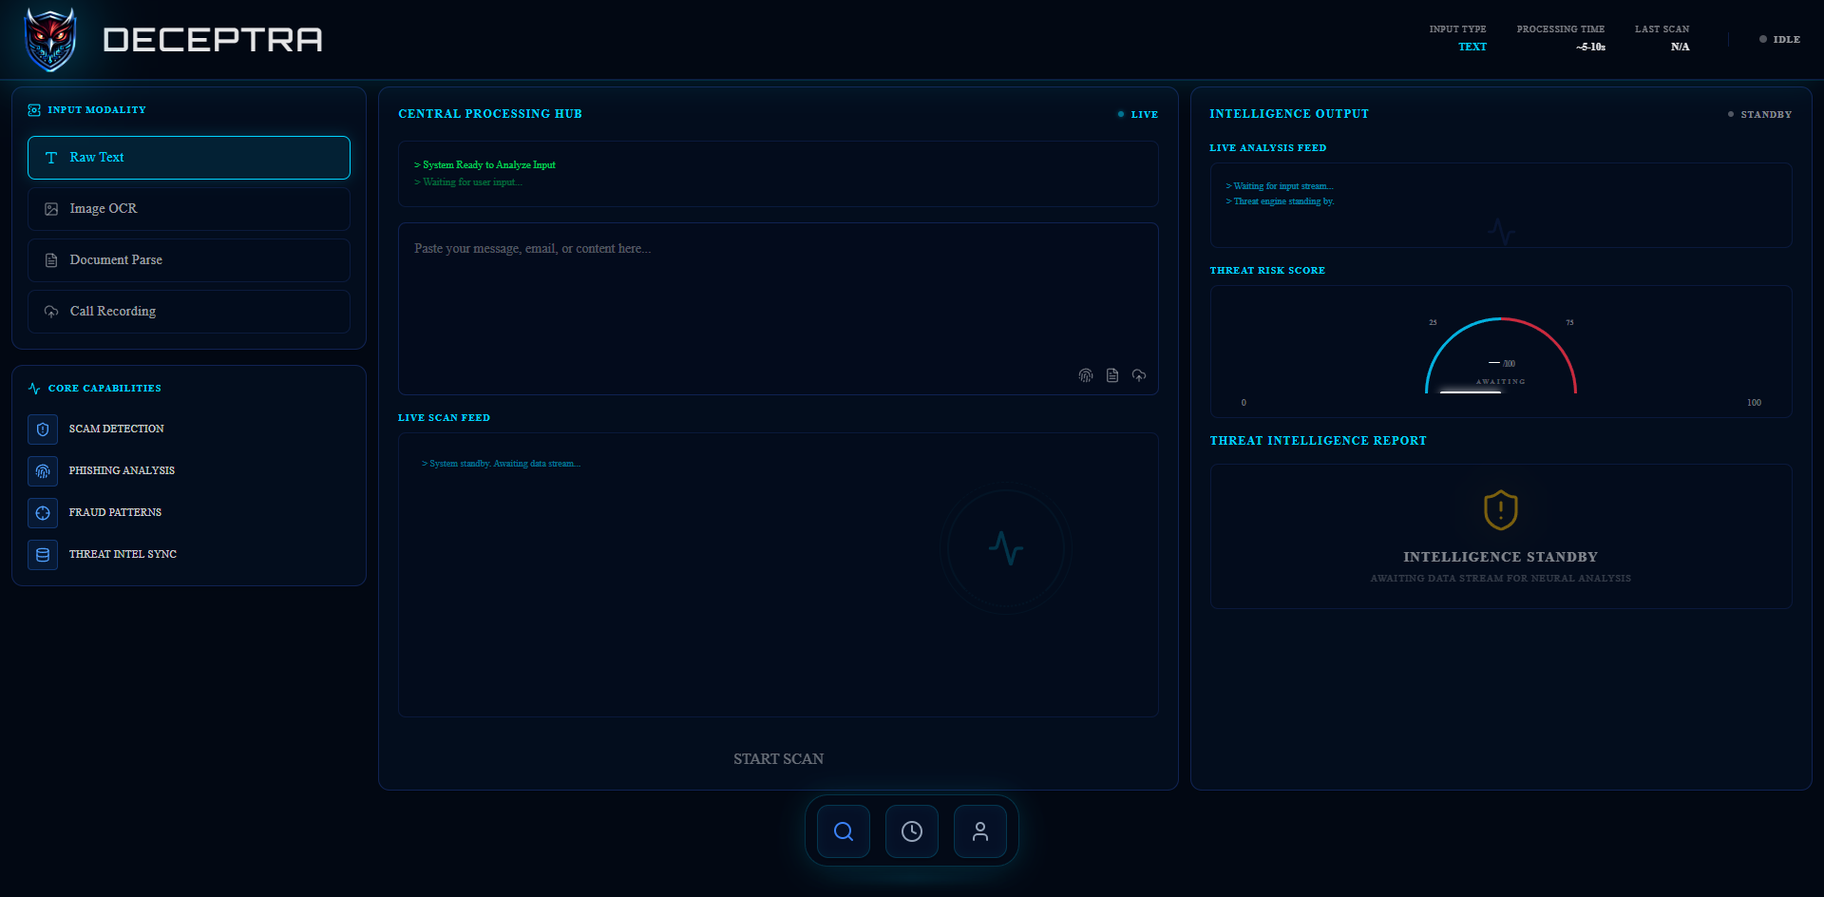Click the Scam Detection shield icon

(43, 429)
